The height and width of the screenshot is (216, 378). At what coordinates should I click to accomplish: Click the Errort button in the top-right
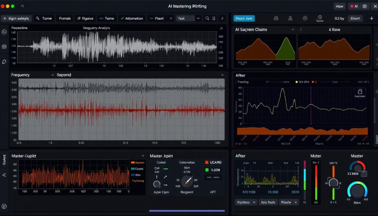(x=355, y=18)
